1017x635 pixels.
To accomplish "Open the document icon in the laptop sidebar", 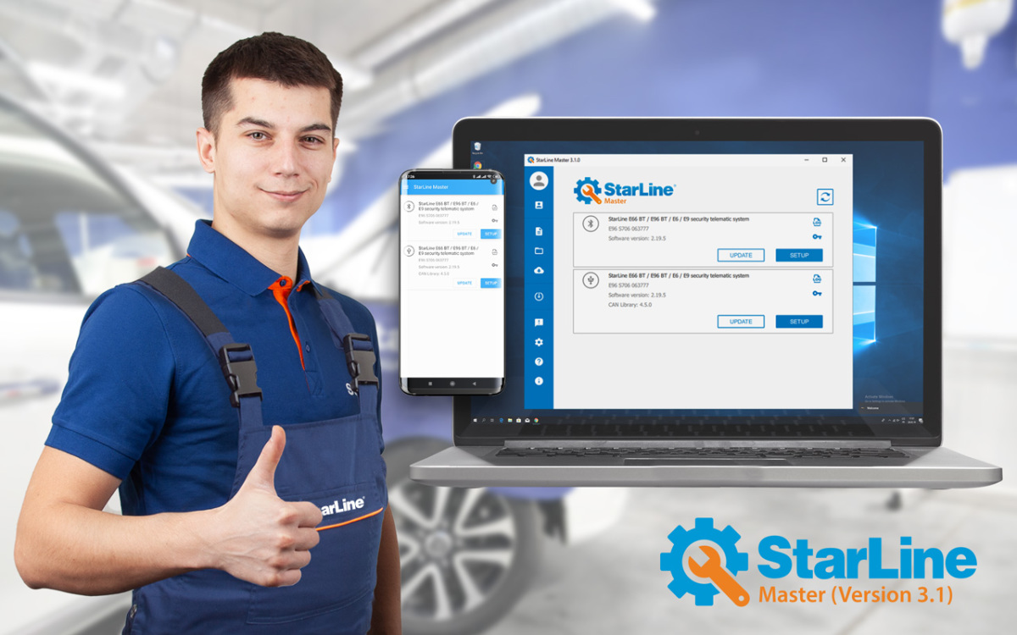I will pos(539,231).
